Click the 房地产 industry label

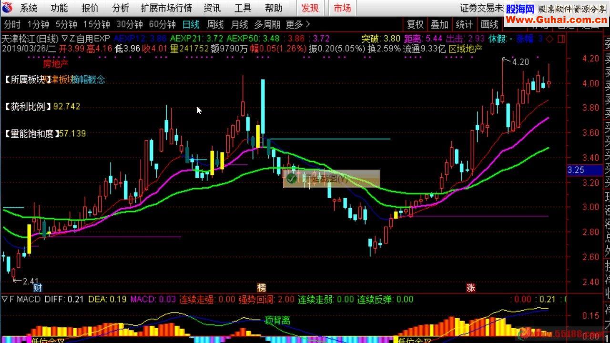pyautogui.click(x=55, y=64)
